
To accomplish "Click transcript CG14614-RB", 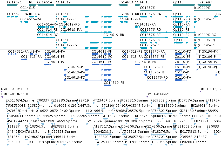I will (47, 30).
